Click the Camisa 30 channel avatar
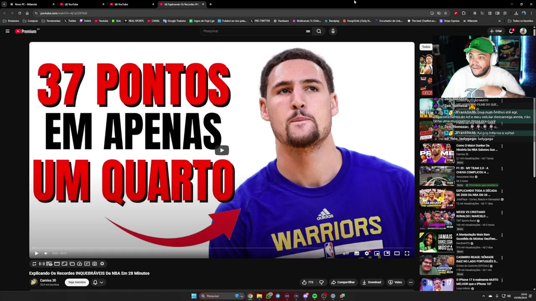 tap(33, 282)
